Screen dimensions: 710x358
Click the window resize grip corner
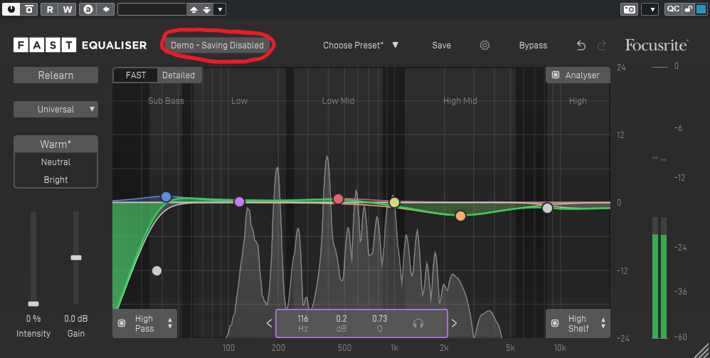(703, 351)
